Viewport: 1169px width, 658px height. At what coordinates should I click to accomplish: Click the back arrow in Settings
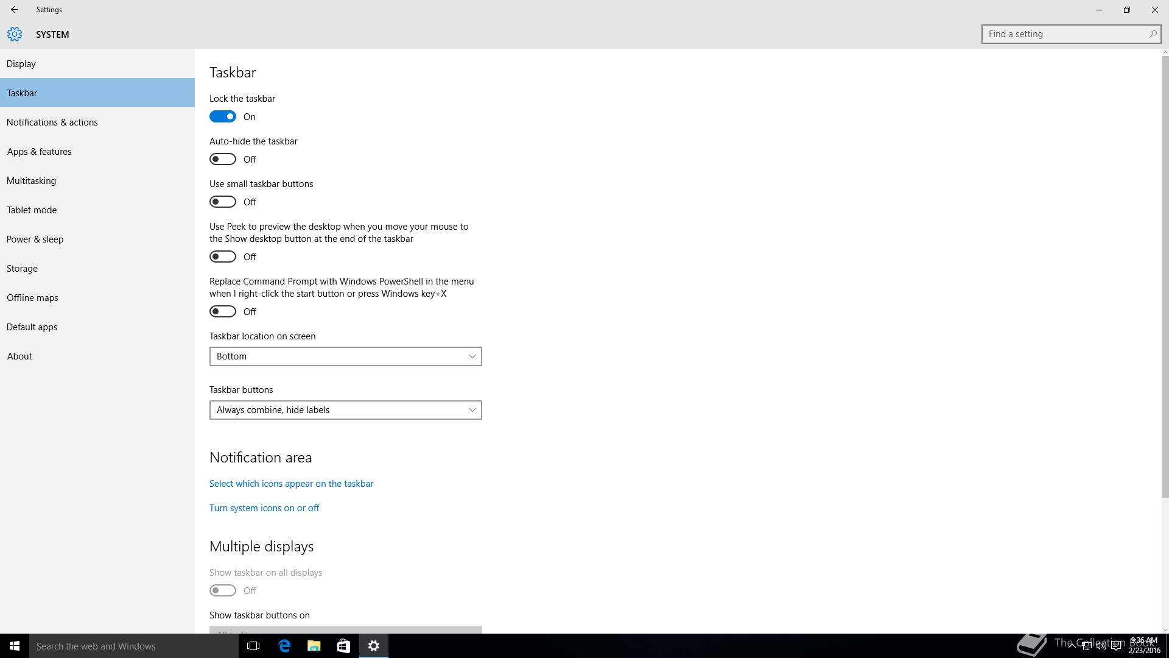(15, 10)
